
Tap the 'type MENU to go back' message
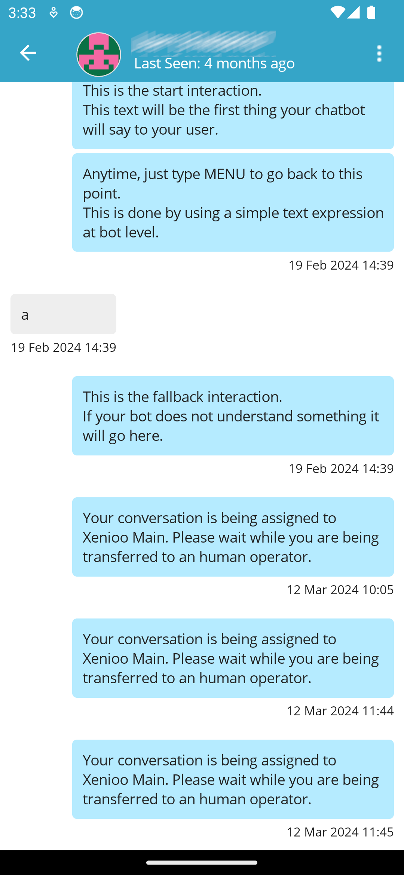tap(233, 203)
